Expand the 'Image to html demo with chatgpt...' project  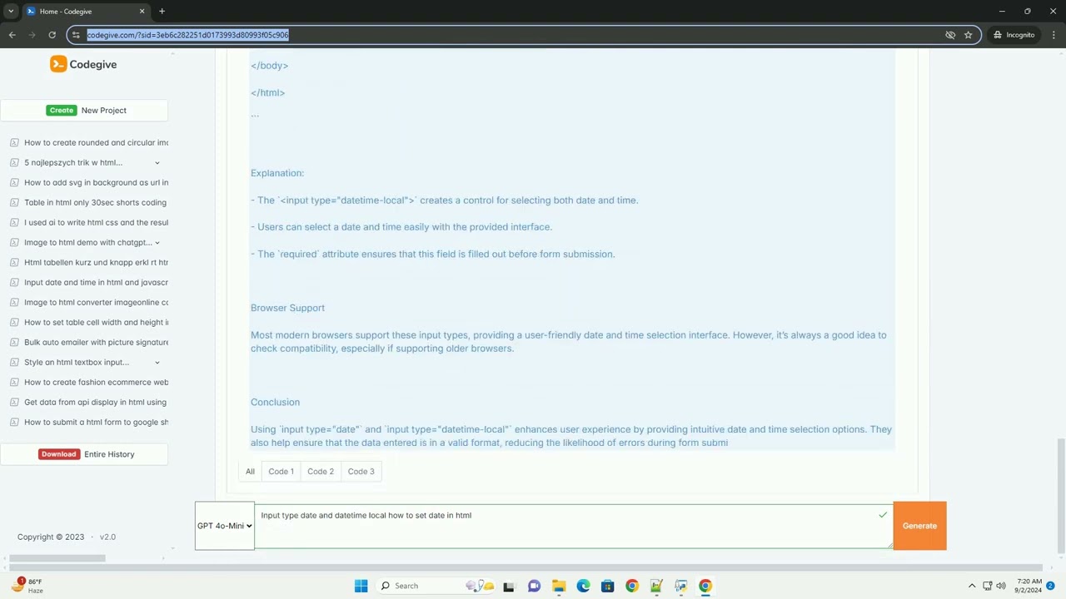pos(157,243)
